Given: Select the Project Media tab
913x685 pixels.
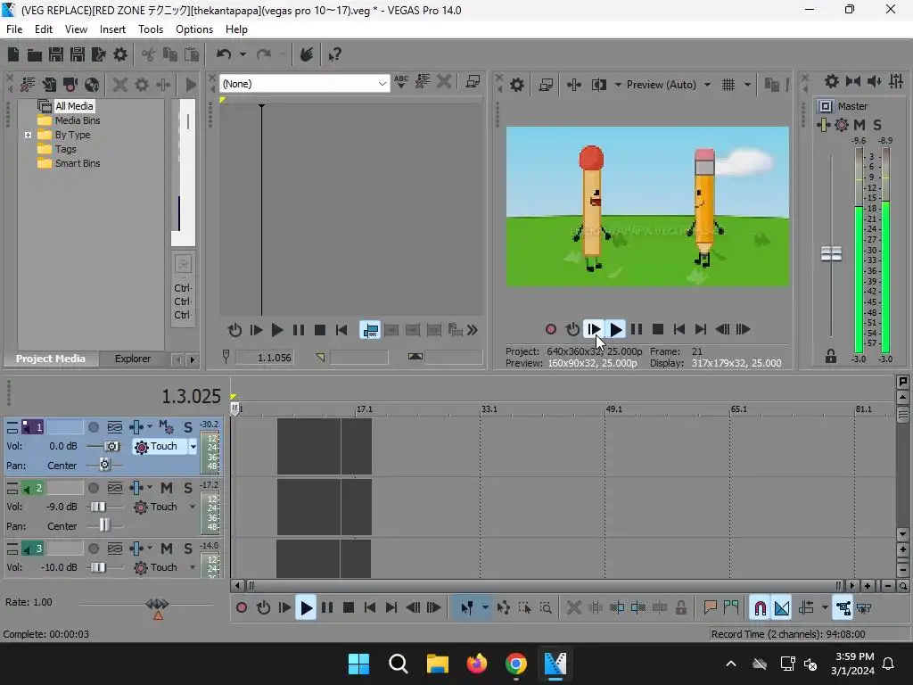Looking at the screenshot, I should click(x=51, y=359).
